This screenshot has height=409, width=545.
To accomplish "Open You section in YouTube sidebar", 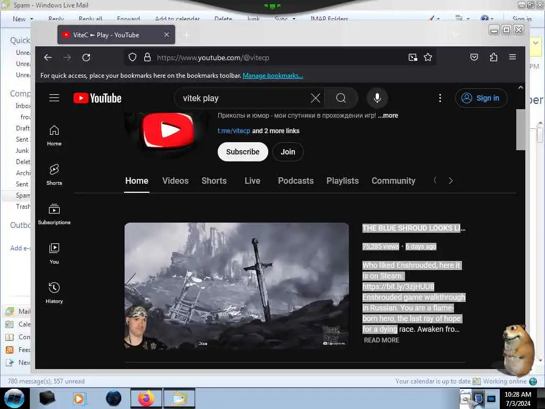I will (x=54, y=253).
